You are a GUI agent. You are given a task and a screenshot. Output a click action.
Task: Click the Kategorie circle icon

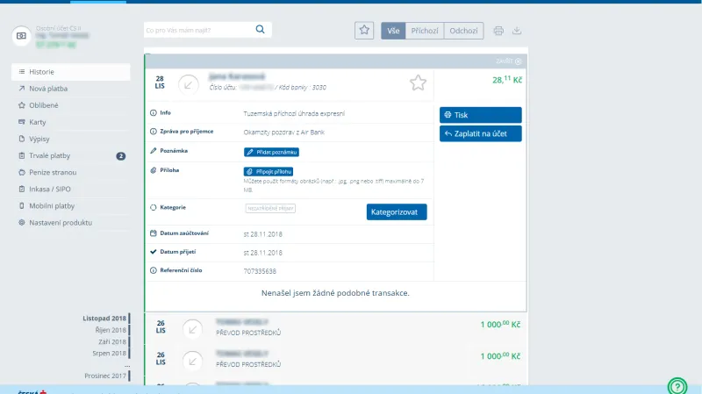click(x=153, y=207)
